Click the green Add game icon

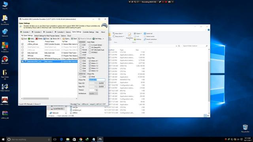(29, 39)
